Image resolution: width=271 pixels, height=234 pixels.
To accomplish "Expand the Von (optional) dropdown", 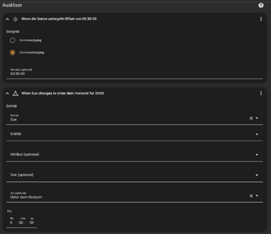I will tap(257, 175).
